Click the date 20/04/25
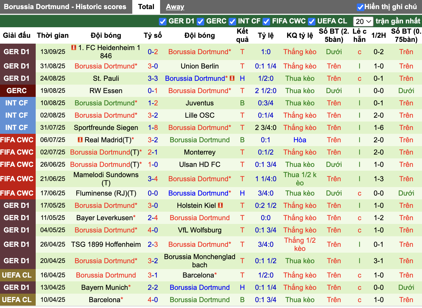Viewport: 422px width, 308px height. (53, 261)
